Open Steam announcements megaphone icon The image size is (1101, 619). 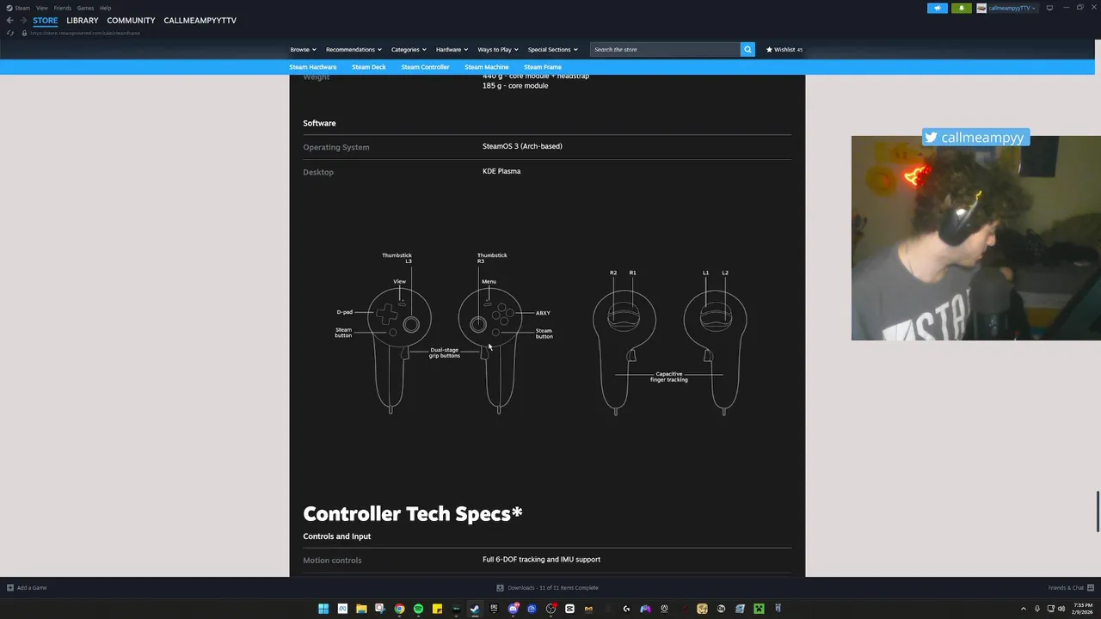tap(937, 8)
